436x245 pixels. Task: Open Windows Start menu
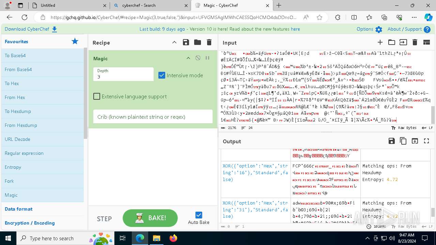click(8, 238)
